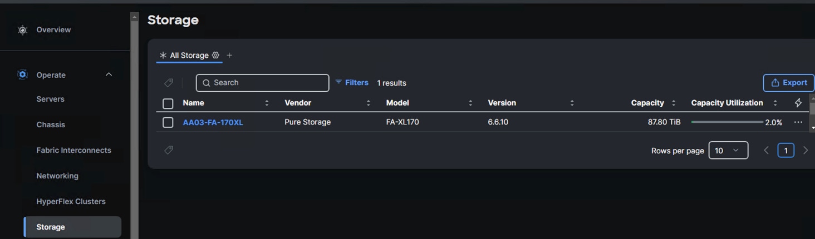Click the Export button

point(788,83)
